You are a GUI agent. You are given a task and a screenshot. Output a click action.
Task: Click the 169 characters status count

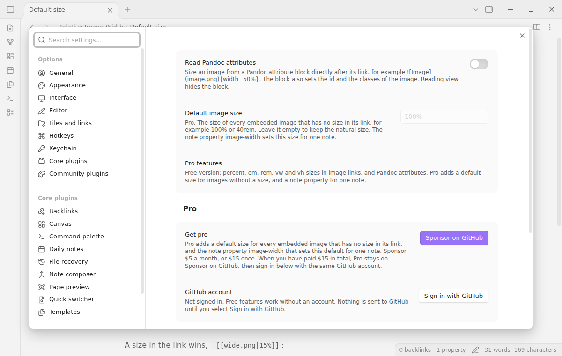point(535,350)
